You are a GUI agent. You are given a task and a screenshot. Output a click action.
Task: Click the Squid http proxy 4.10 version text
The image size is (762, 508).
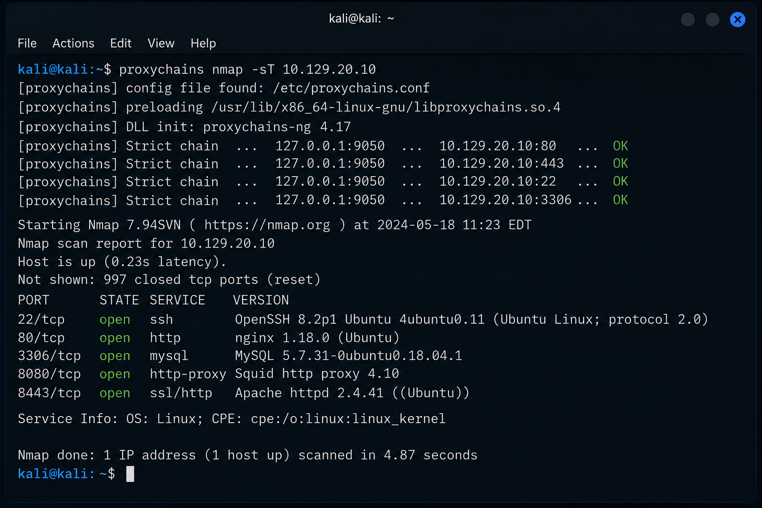[x=317, y=374]
